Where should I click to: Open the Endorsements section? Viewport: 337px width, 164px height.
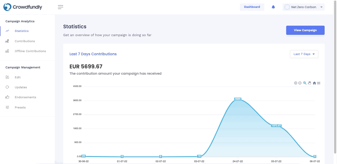tap(25, 97)
